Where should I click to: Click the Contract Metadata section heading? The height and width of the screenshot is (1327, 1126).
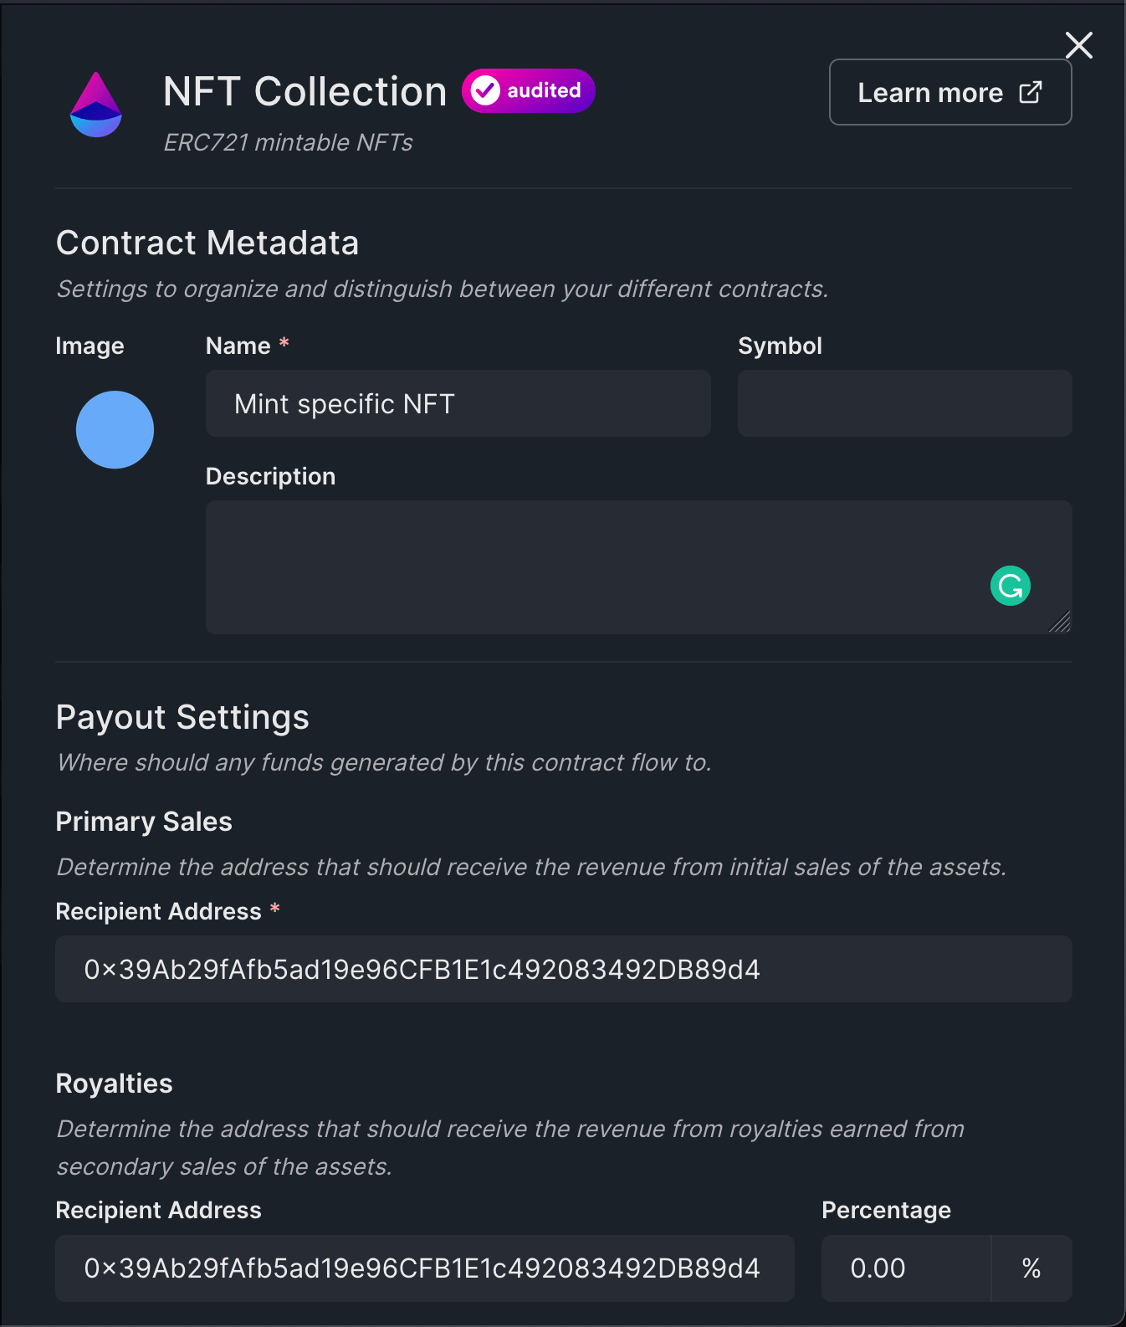(x=207, y=243)
